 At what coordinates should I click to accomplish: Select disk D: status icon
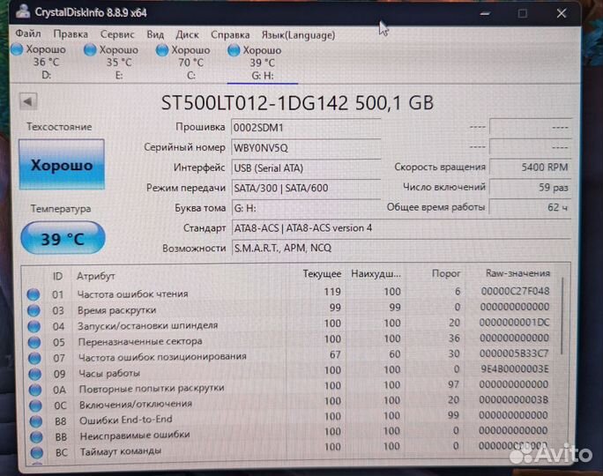pyautogui.click(x=17, y=49)
